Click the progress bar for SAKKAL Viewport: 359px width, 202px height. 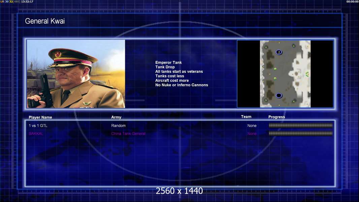[x=301, y=133]
